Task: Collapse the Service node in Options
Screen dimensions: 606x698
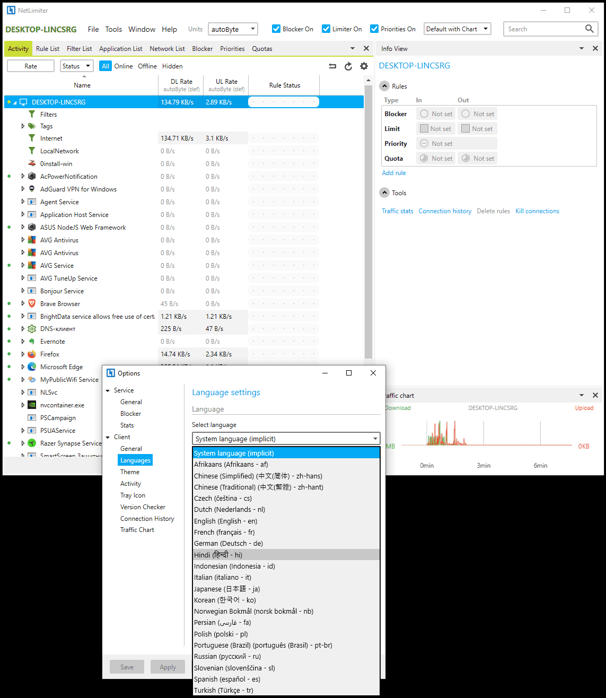Action: coord(108,390)
